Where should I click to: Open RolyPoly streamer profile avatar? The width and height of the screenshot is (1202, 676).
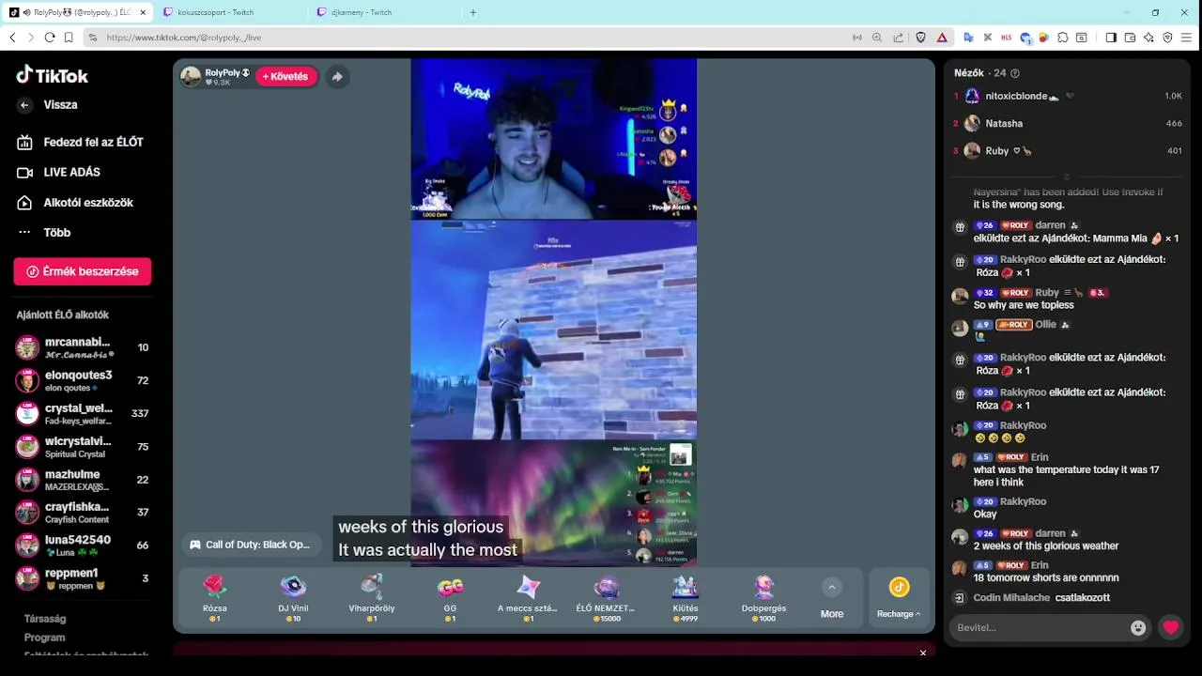coord(191,77)
